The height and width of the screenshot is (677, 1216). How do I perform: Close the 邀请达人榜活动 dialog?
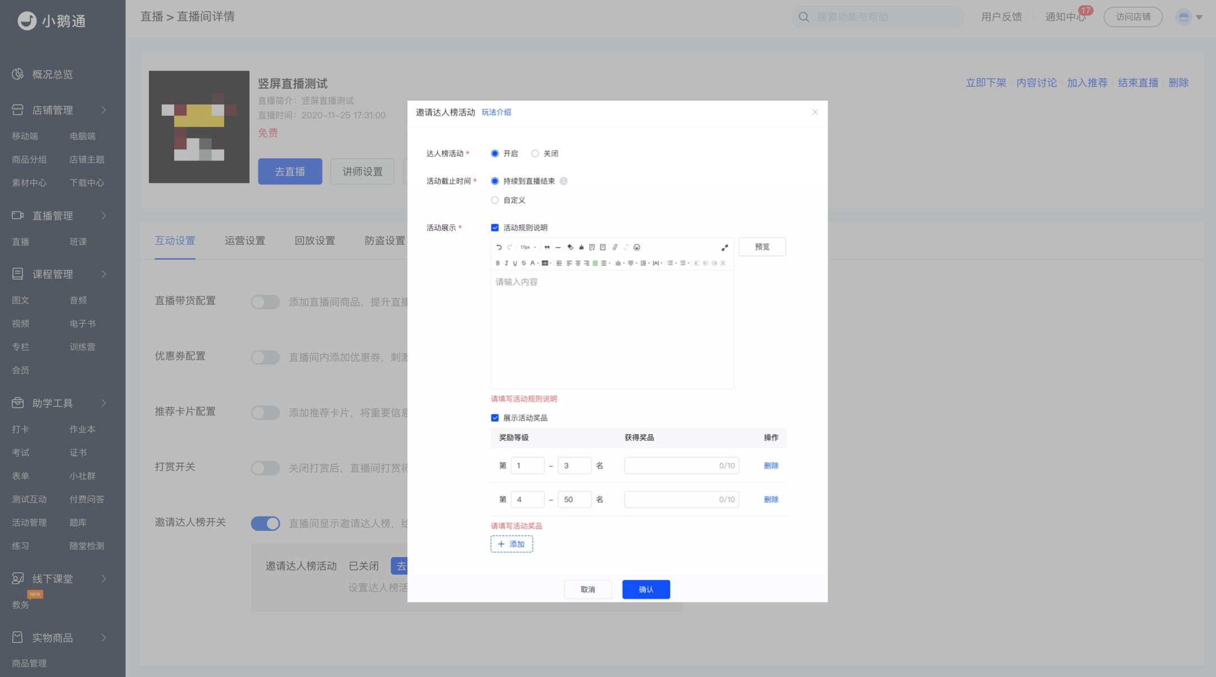(815, 112)
